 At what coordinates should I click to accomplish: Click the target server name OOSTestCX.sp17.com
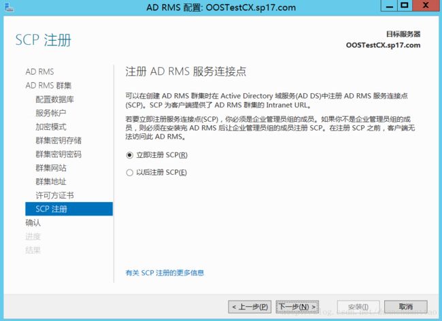coord(383,45)
